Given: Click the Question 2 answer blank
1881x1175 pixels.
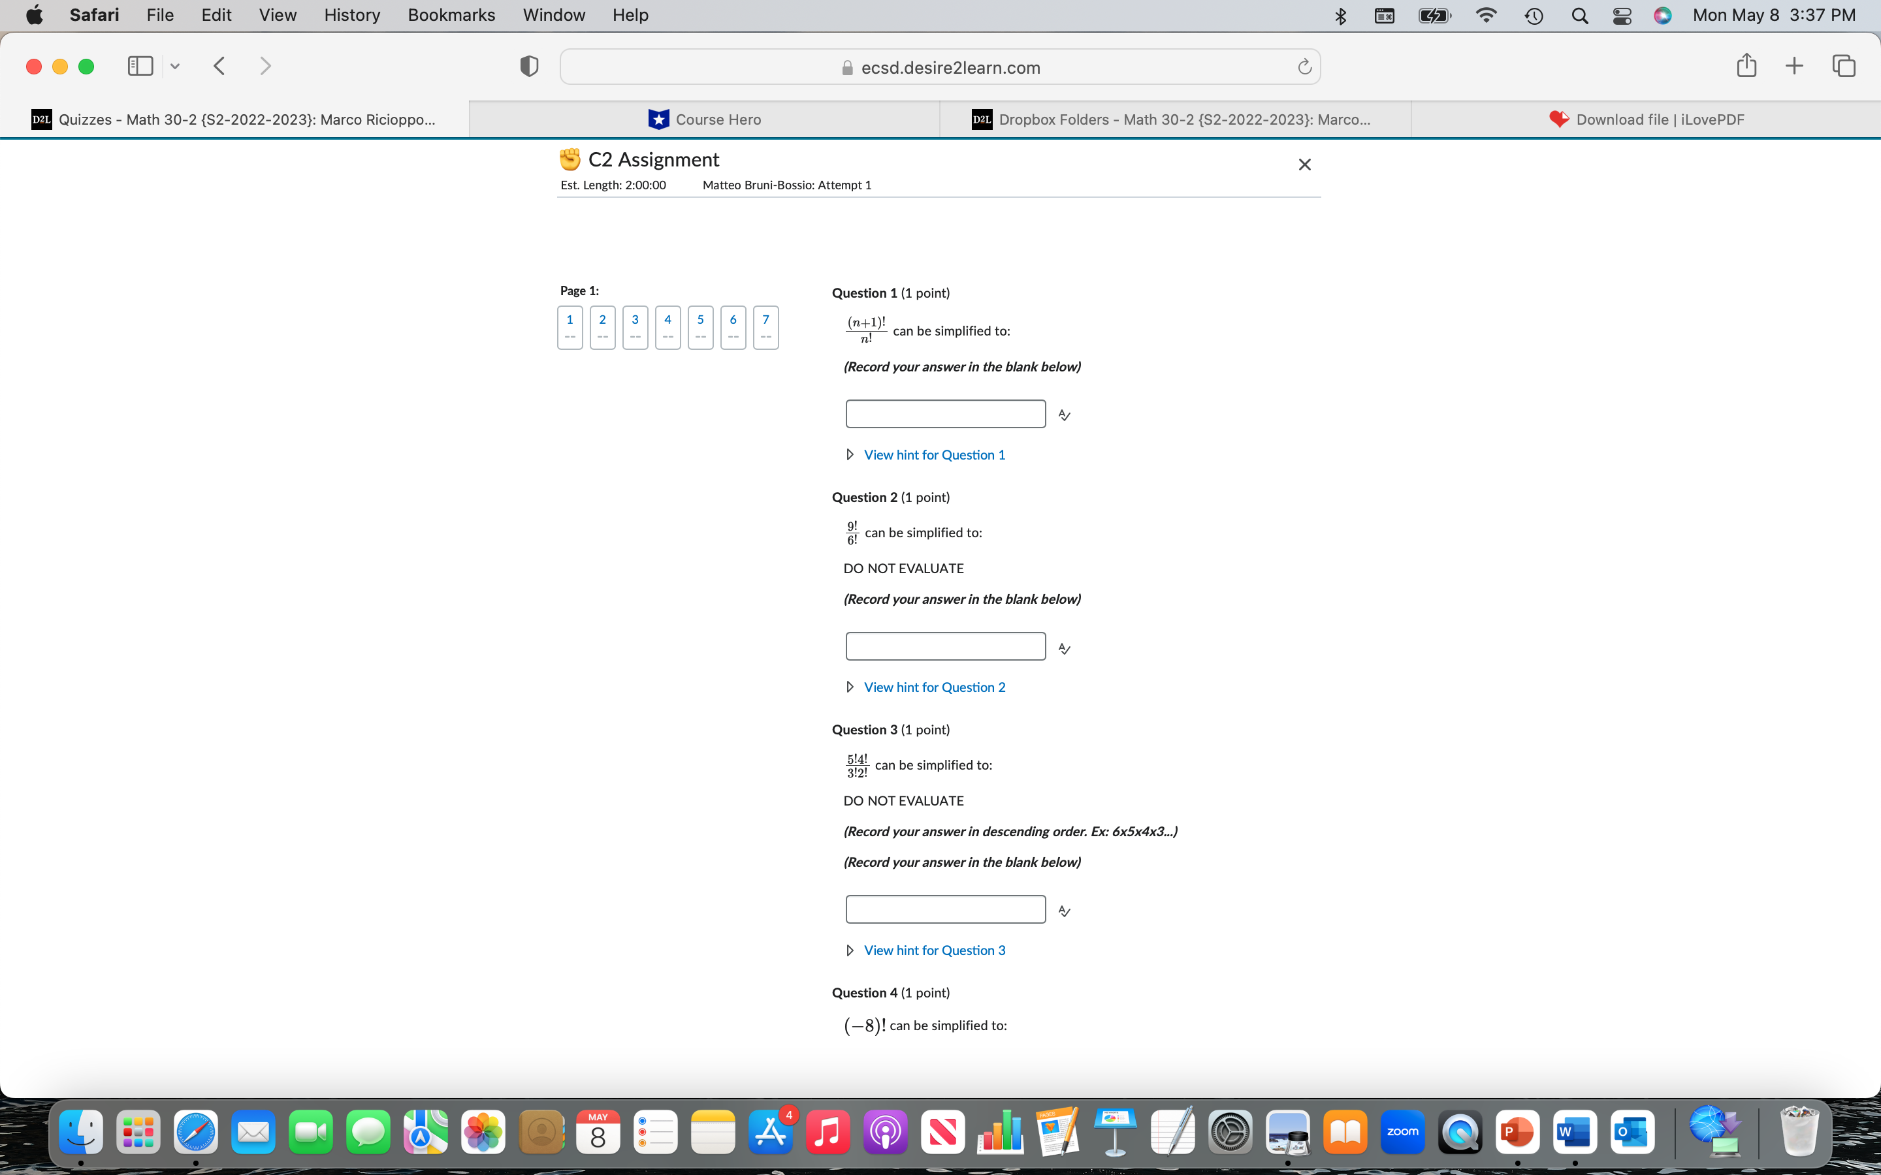Looking at the screenshot, I should click(945, 646).
